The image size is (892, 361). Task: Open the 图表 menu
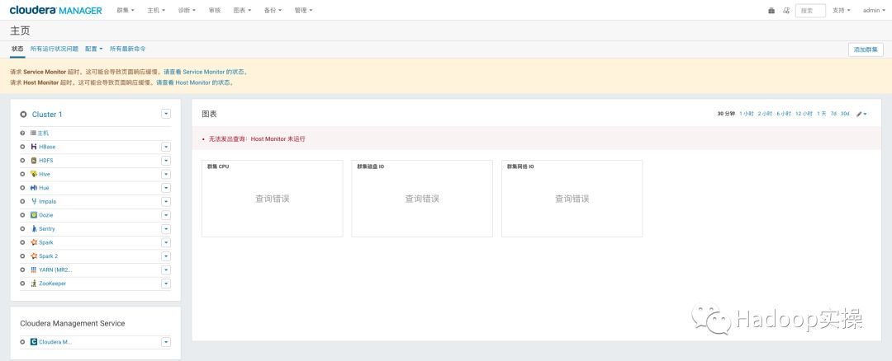(x=242, y=10)
